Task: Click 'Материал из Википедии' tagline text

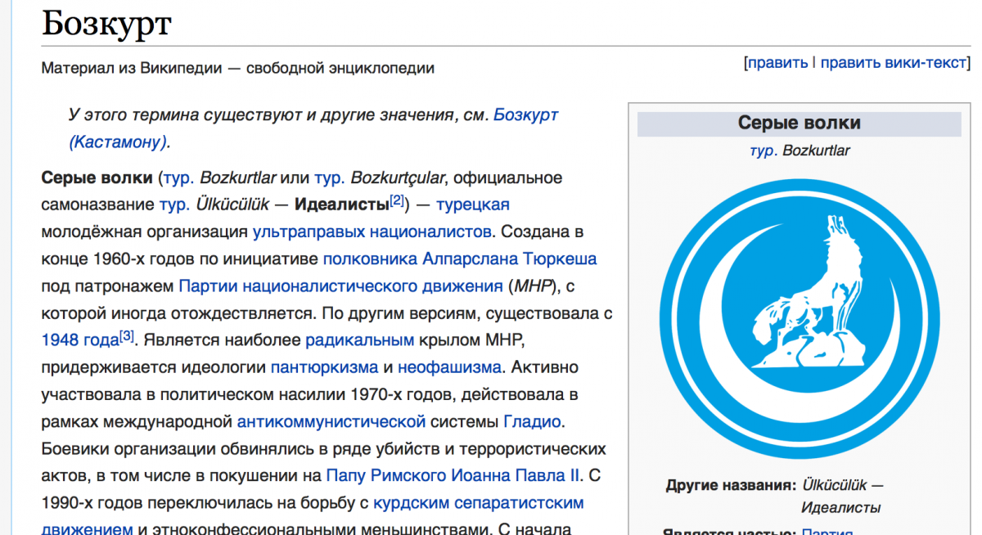Action: [x=237, y=68]
